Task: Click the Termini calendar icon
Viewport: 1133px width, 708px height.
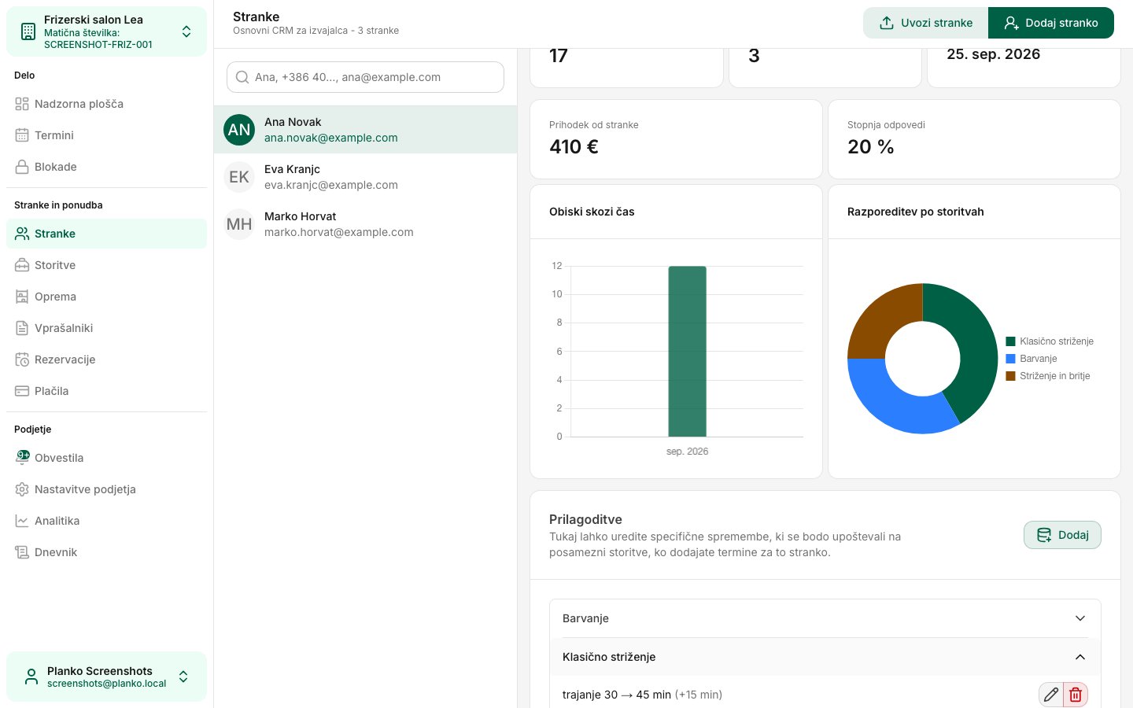Action: 22,135
